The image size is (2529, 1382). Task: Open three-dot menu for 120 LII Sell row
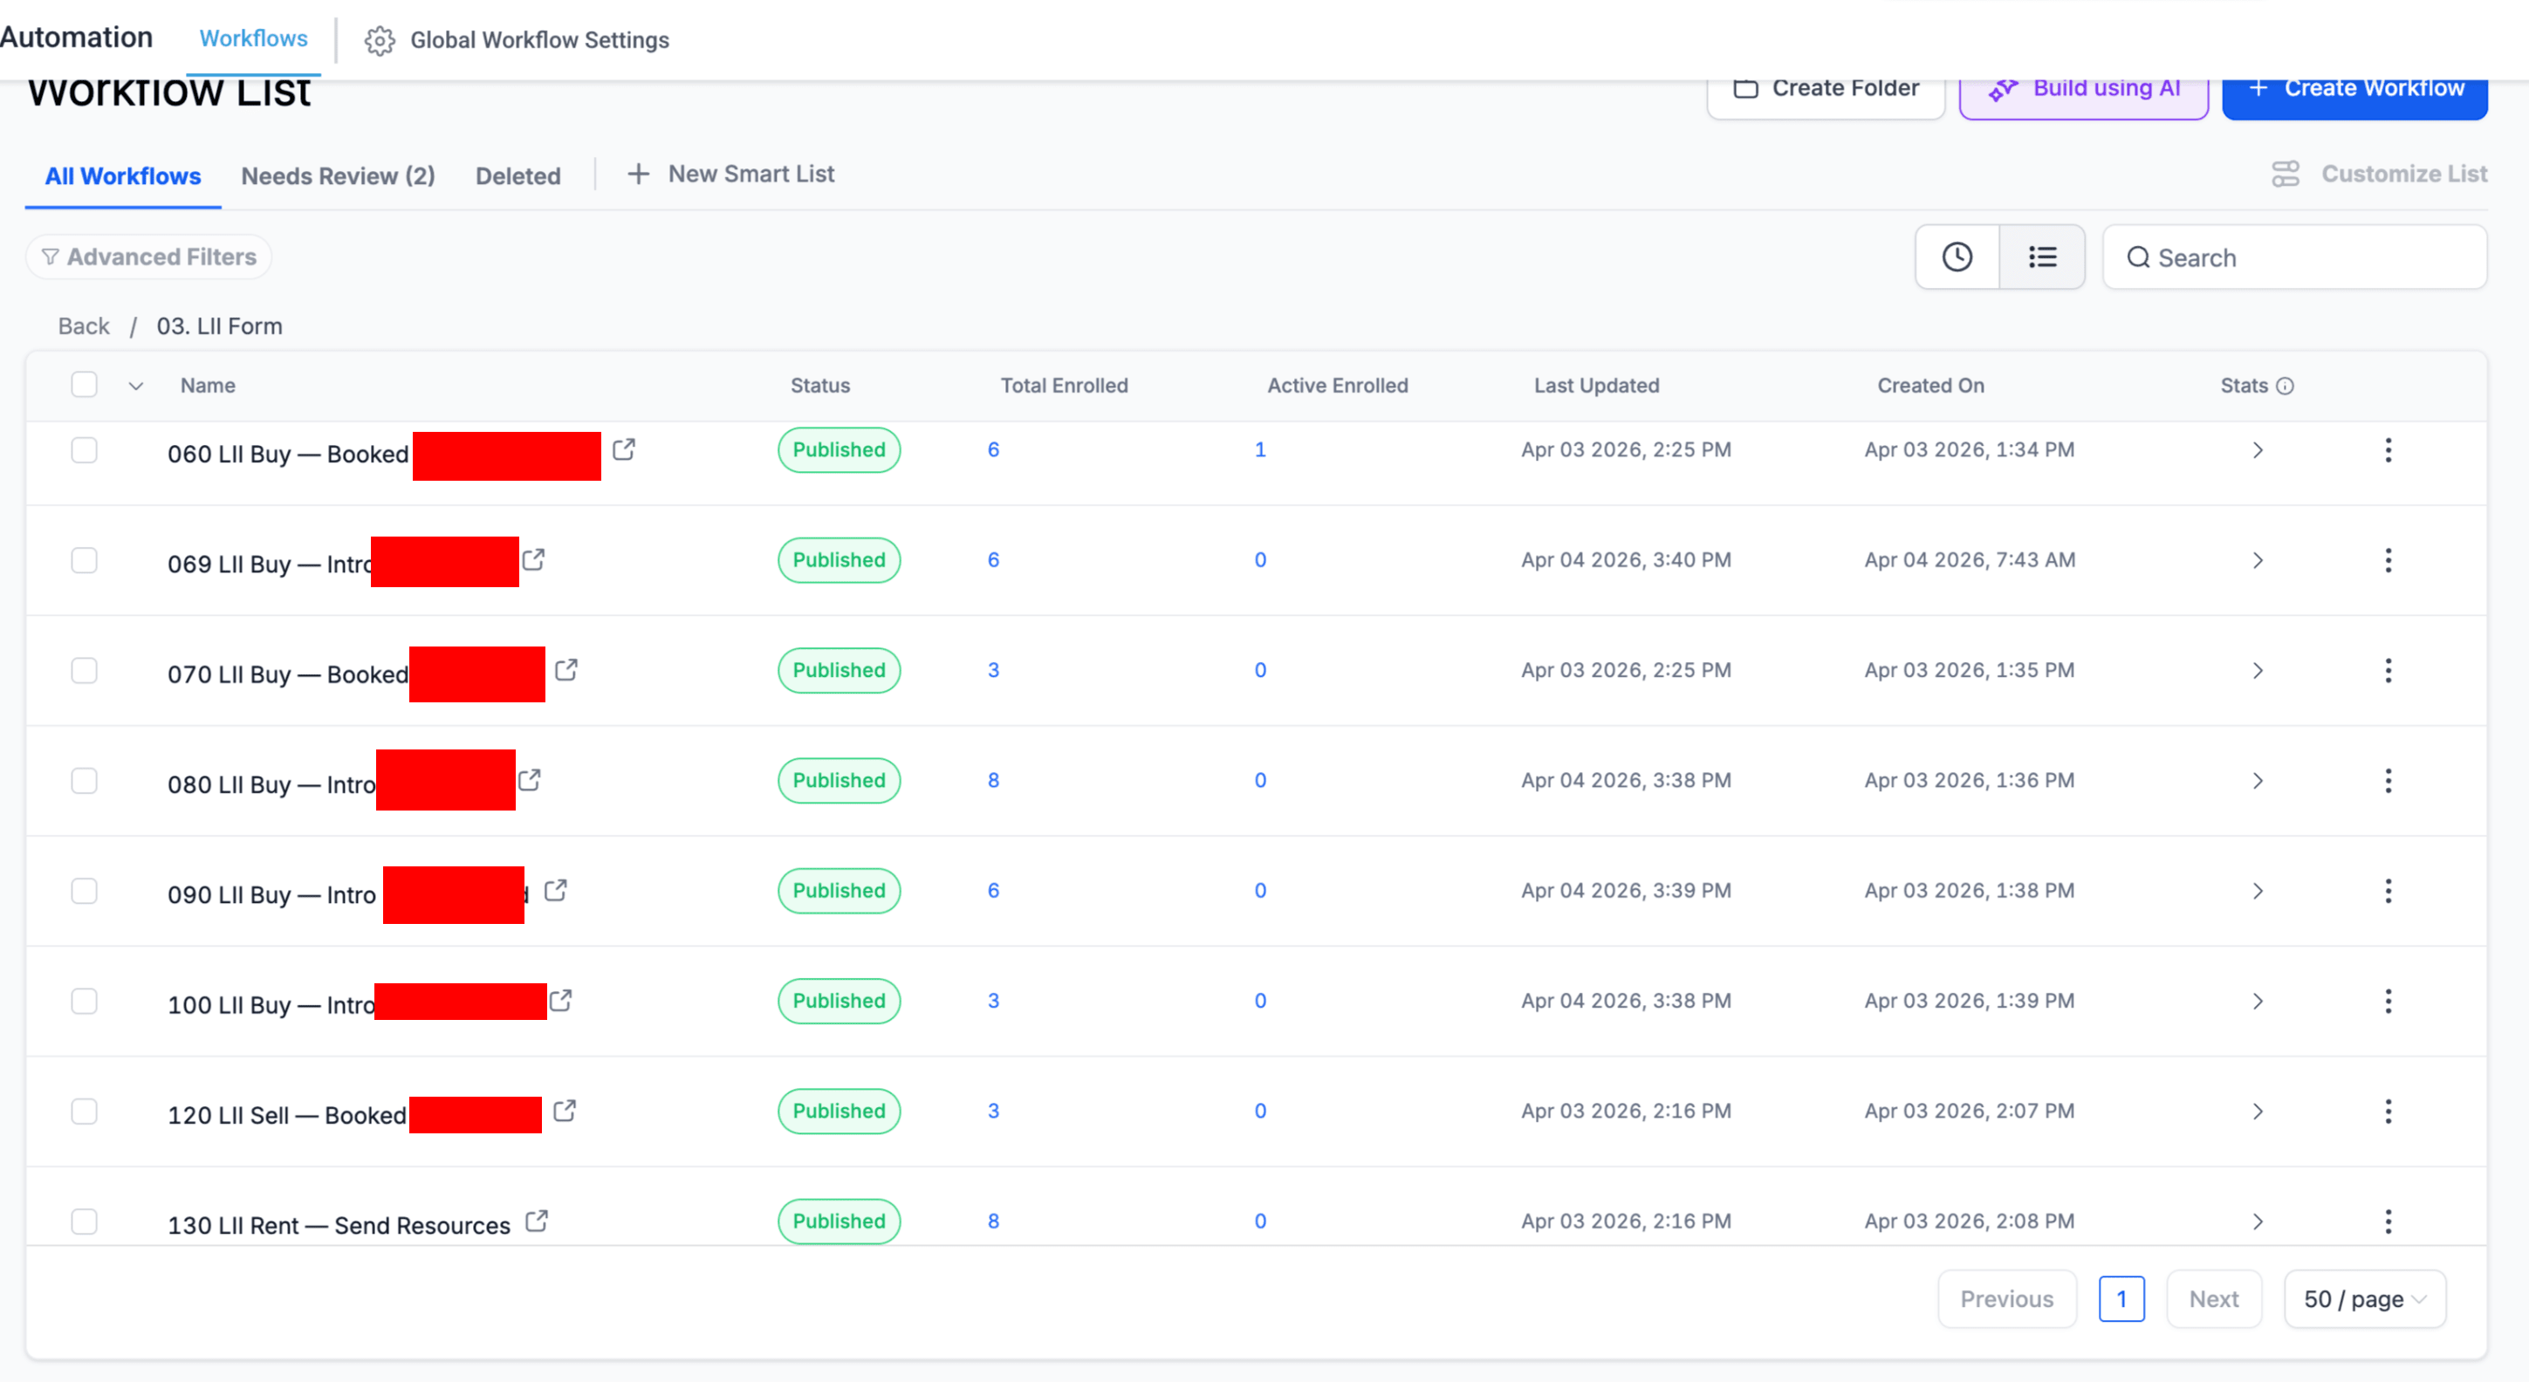click(2388, 1112)
